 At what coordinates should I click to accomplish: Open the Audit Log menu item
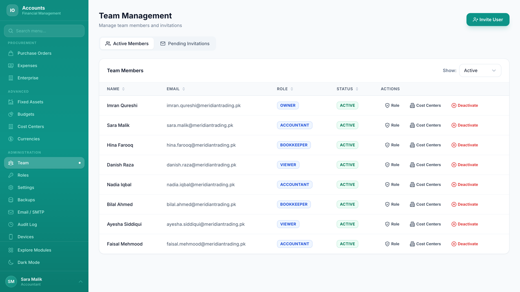tap(44, 225)
